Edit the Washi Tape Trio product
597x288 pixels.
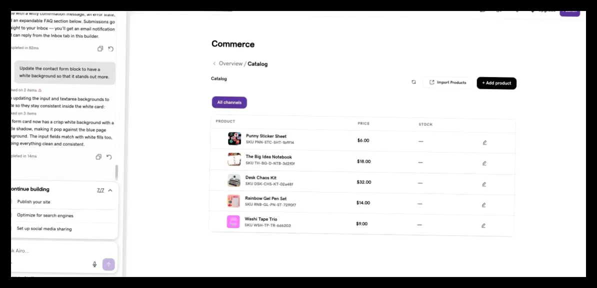(483, 225)
